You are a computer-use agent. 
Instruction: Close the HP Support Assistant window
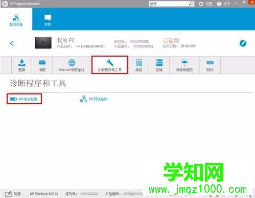click(252, 2)
